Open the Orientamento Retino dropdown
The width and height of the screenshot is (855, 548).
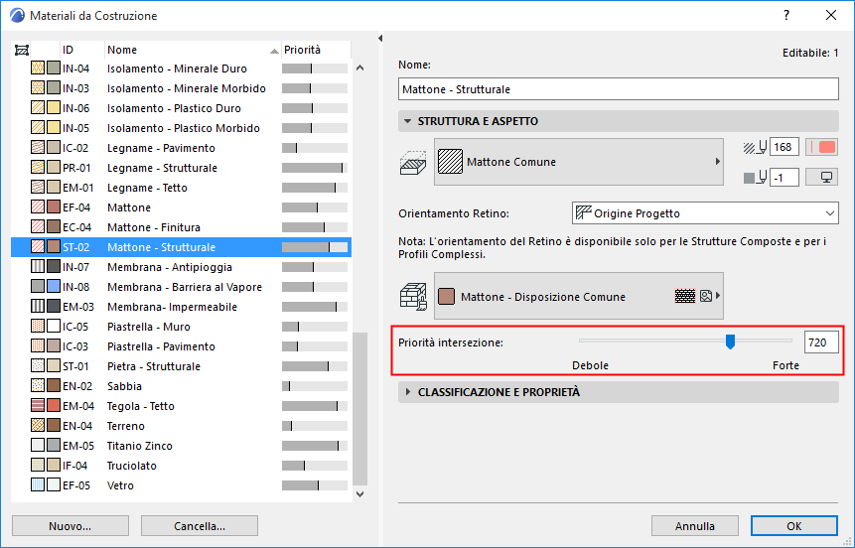705,213
